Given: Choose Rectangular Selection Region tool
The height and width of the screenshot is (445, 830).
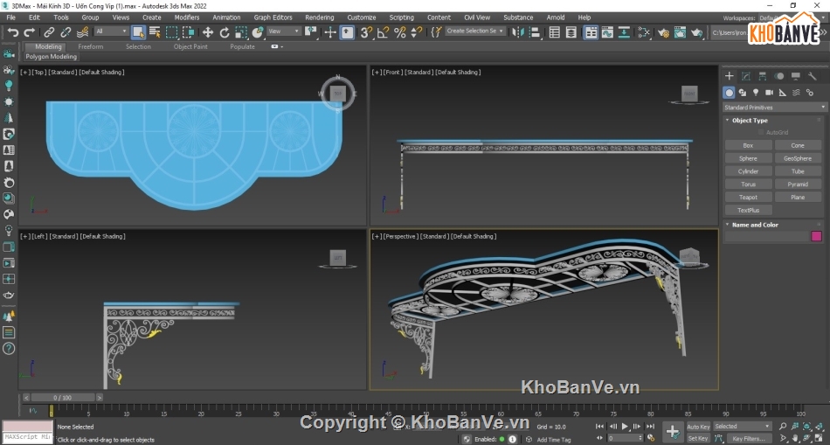Looking at the screenshot, I should click(171, 32).
